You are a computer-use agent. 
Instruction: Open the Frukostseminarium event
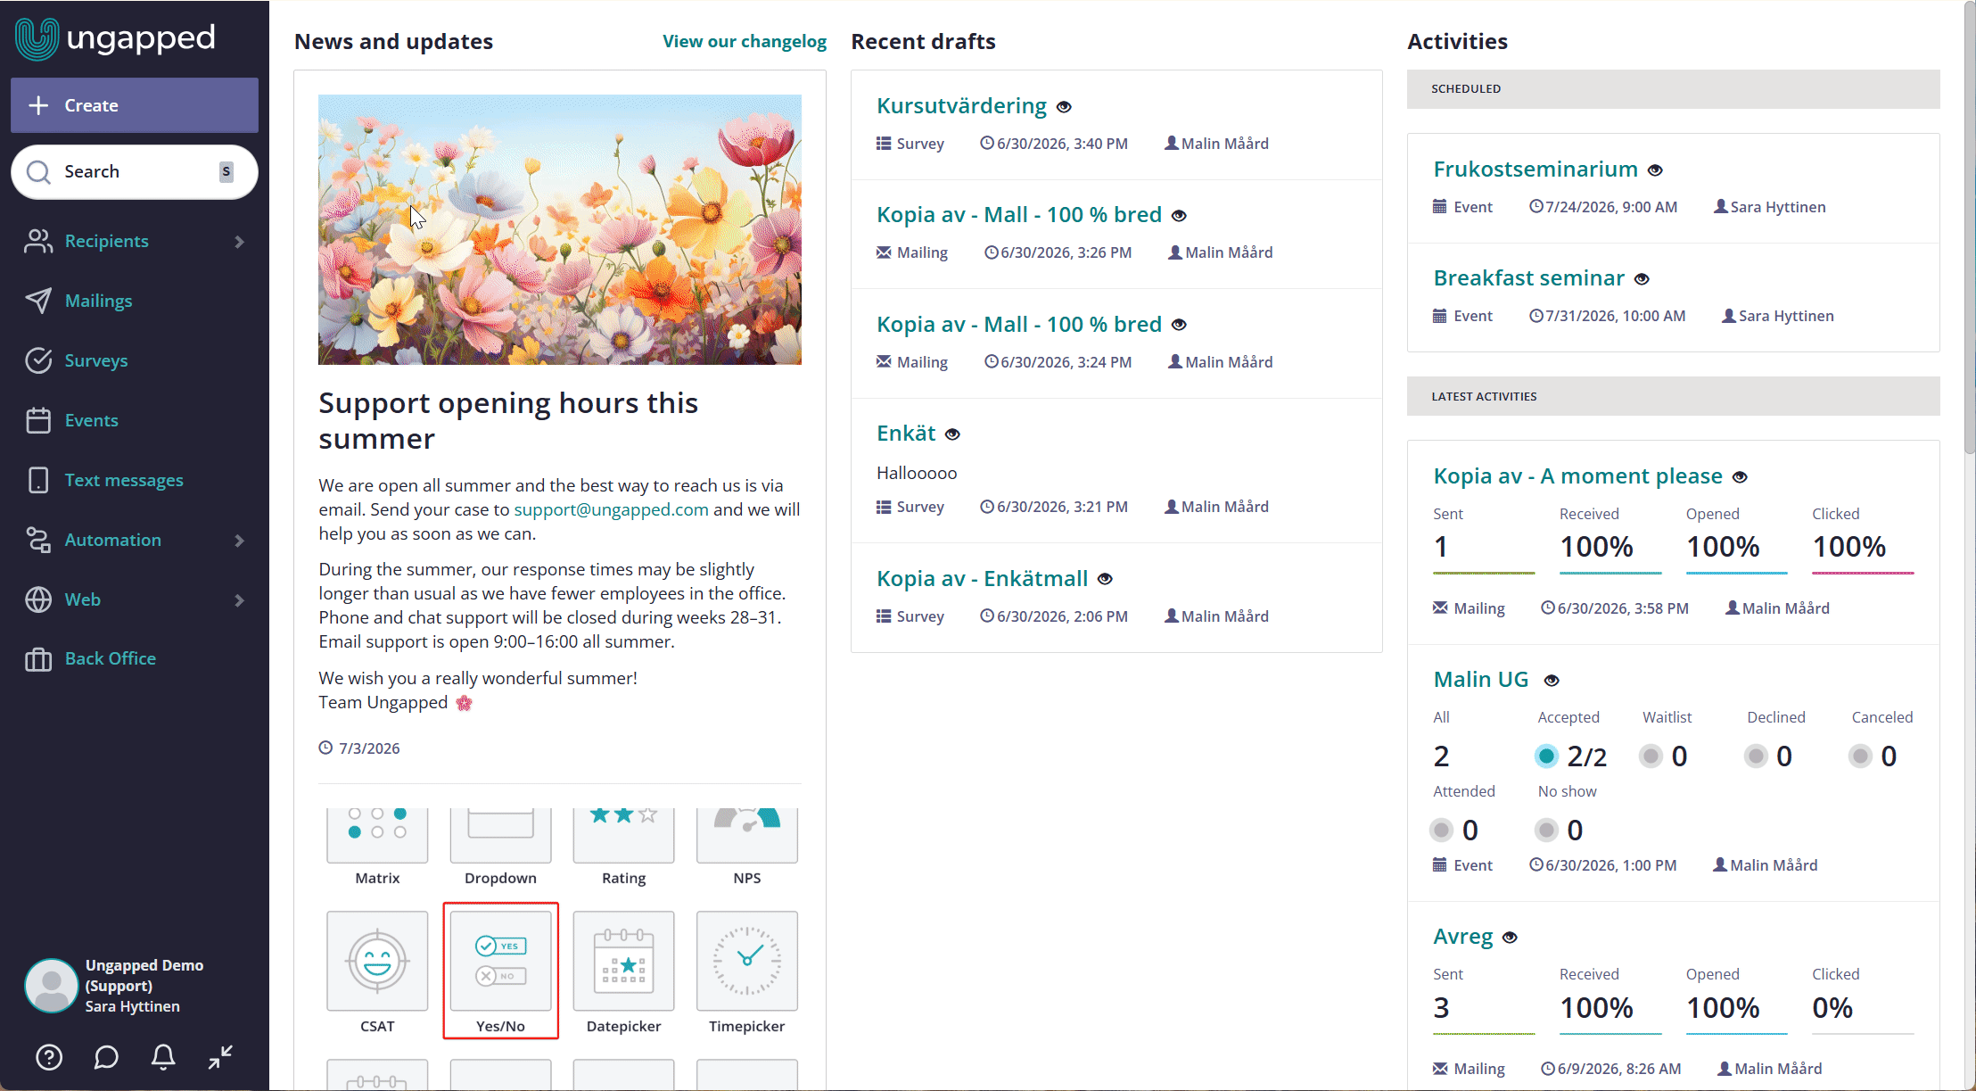pos(1536,169)
